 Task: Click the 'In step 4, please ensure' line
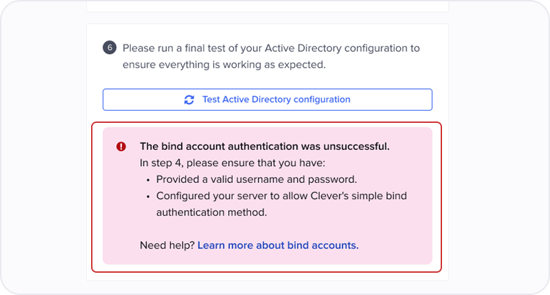(x=232, y=163)
